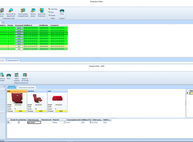This screenshot has height=142, width=193.
Task: Click the Addition [%] spinner arrows
Action: pyautogui.click(x=91, y=122)
